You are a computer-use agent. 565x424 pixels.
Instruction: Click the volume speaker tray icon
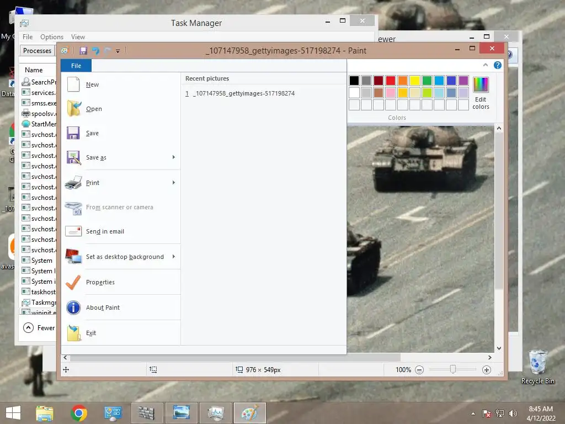[x=513, y=414]
